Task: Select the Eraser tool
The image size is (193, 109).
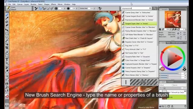Action: [7, 25]
